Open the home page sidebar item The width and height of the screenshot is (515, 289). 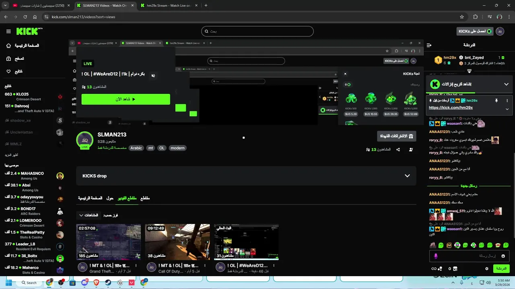tap(23, 46)
